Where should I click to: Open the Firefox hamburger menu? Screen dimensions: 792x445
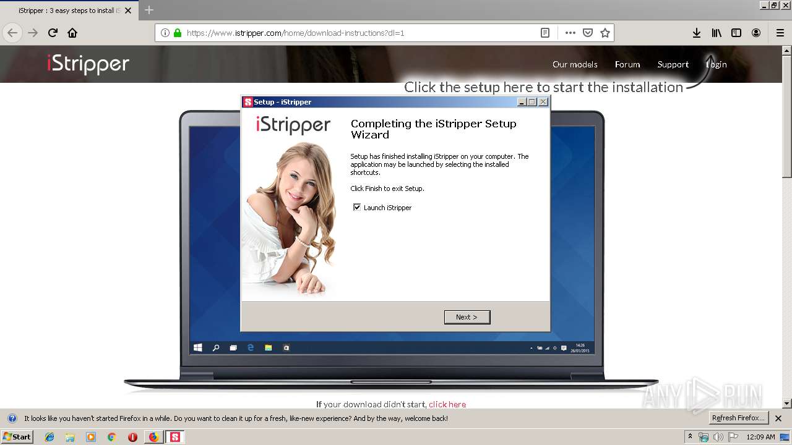coord(780,33)
